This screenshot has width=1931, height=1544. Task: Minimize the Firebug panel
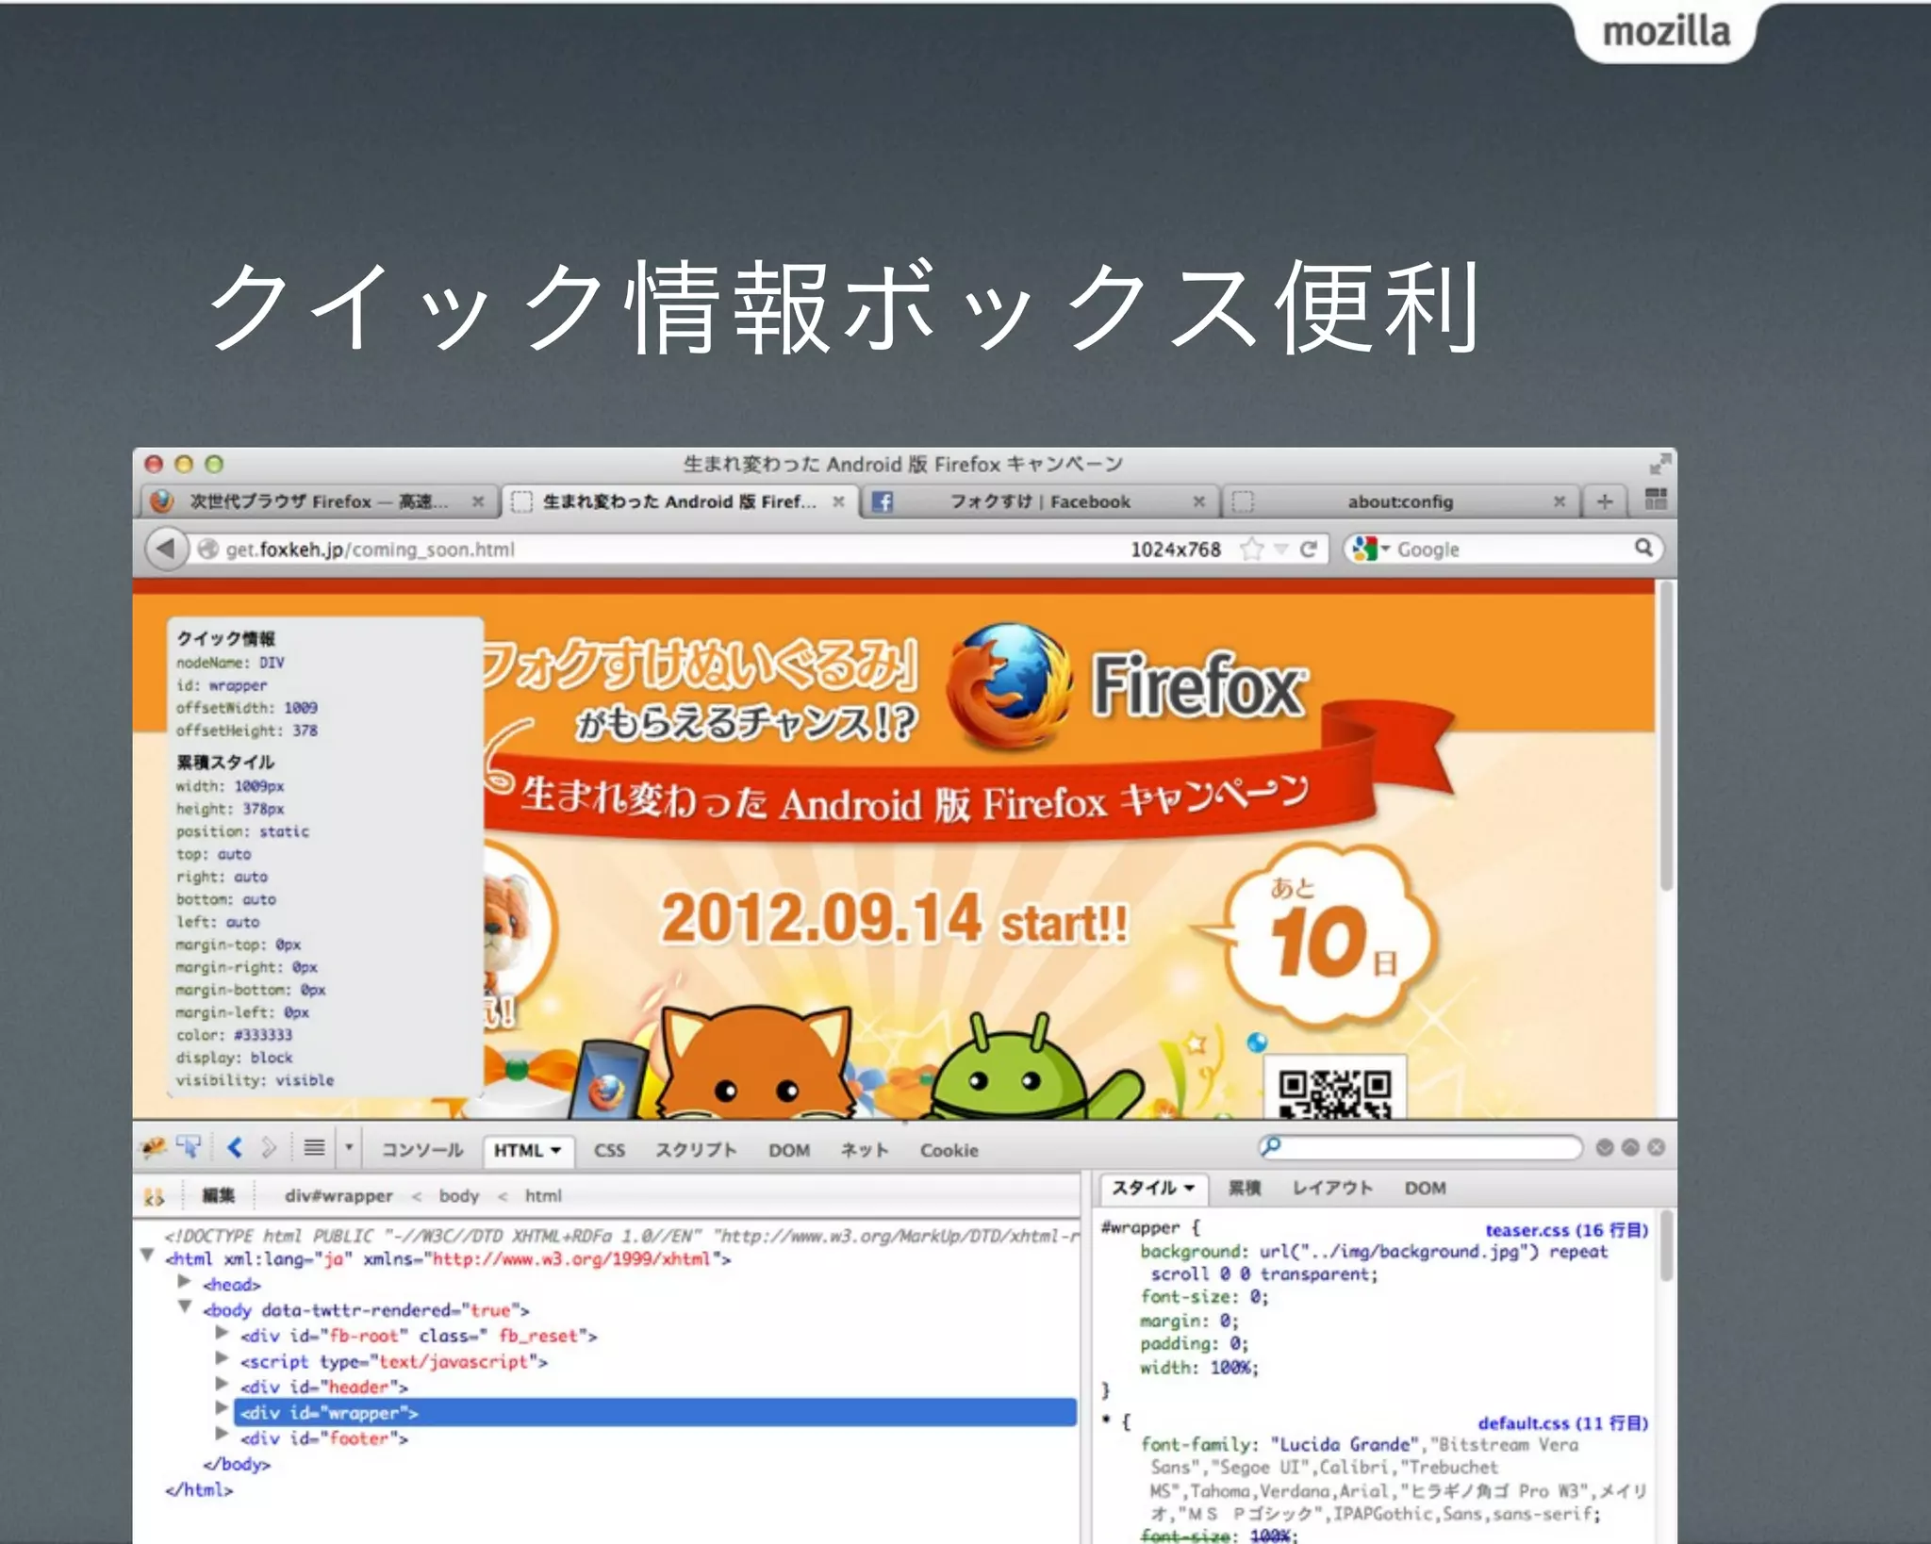click(x=1605, y=1147)
